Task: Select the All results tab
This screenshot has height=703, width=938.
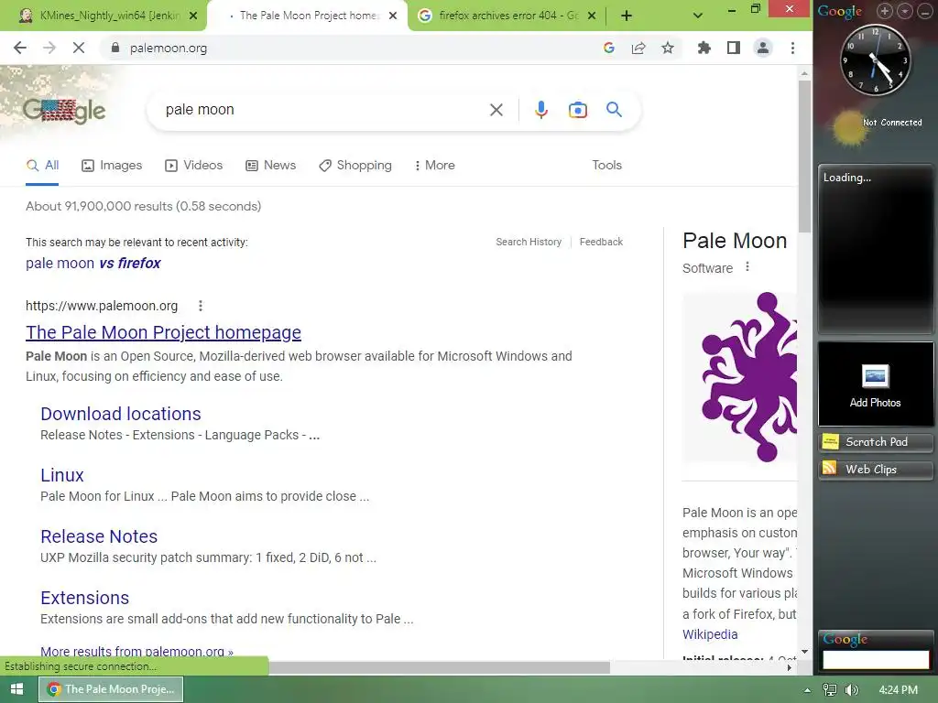Action: click(42, 166)
